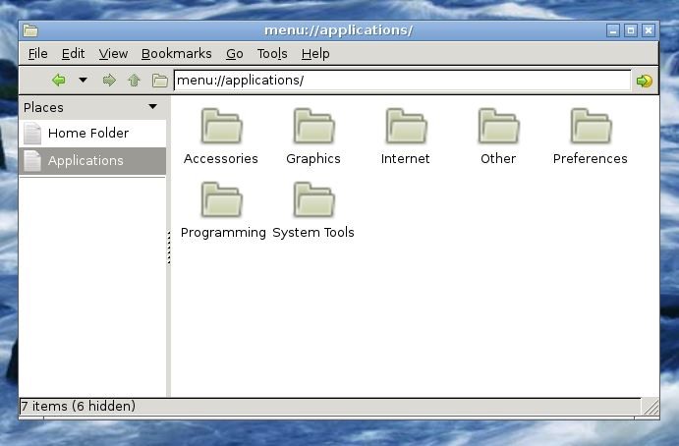Select the Preferences folder icon
Image resolution: width=679 pixels, height=446 pixels.
[591, 126]
